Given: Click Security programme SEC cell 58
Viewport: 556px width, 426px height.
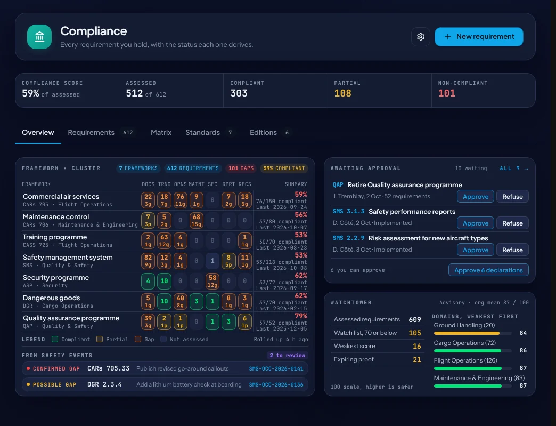Looking at the screenshot, I should (212, 281).
